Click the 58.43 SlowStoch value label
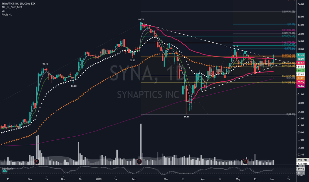Screen dimensions: 309x182 (x=301, y=173)
